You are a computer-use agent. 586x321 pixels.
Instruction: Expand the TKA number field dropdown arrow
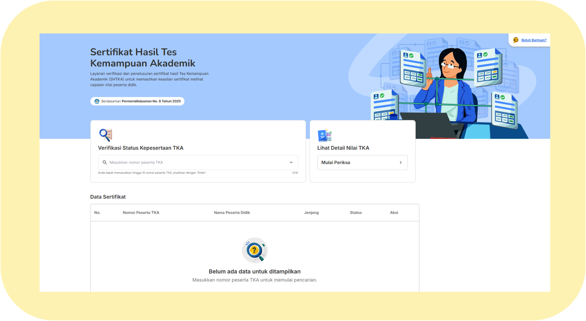291,163
